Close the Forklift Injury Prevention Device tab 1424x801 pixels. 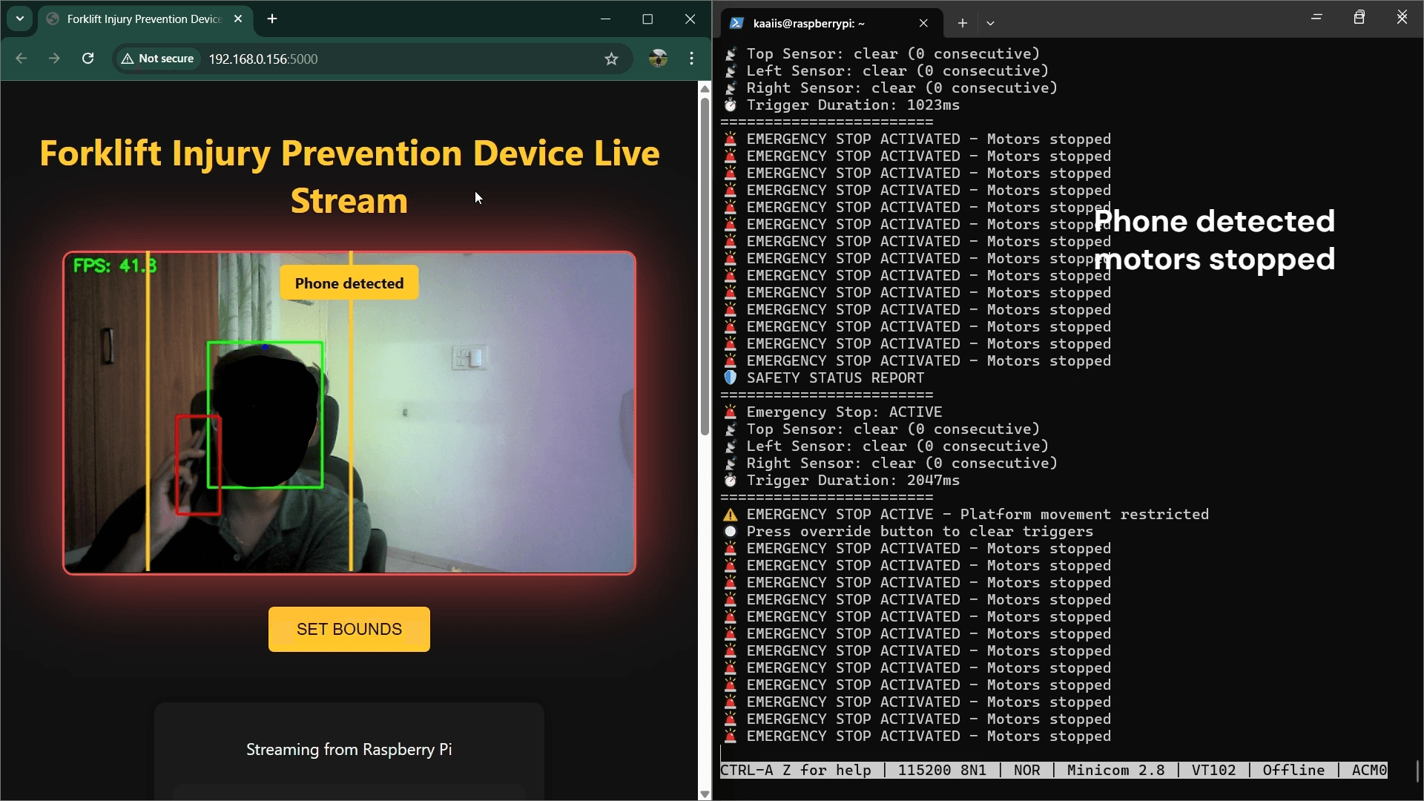point(238,19)
